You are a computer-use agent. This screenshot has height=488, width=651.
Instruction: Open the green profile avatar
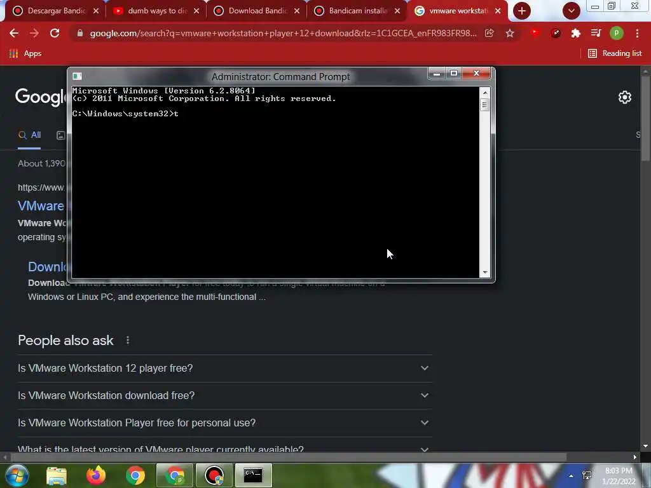coord(617,33)
